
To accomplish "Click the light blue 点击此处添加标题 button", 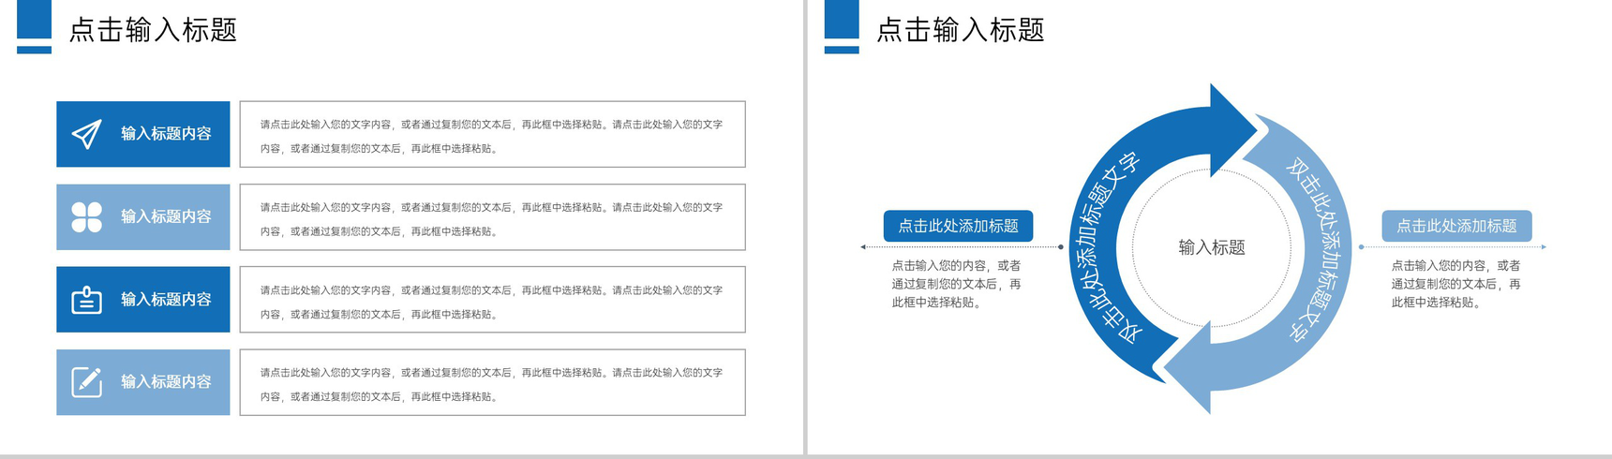I will [1456, 226].
